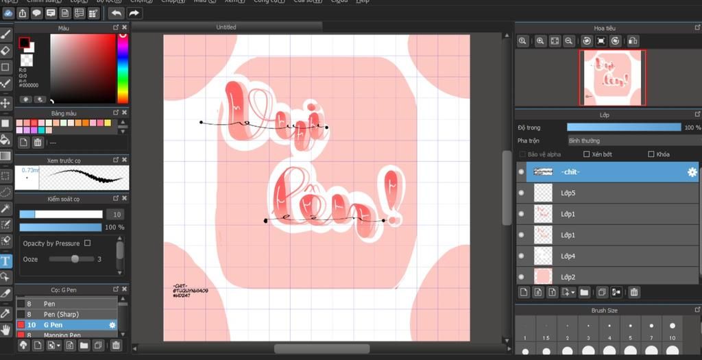702x360 pixels.
Task: Duplicate the current layer
Action: [x=602, y=292]
